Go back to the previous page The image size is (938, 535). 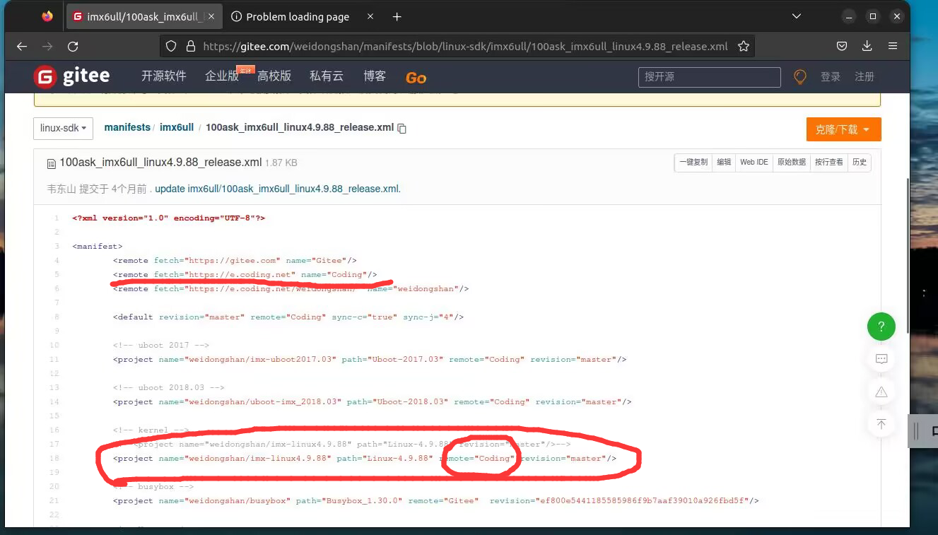click(x=22, y=47)
